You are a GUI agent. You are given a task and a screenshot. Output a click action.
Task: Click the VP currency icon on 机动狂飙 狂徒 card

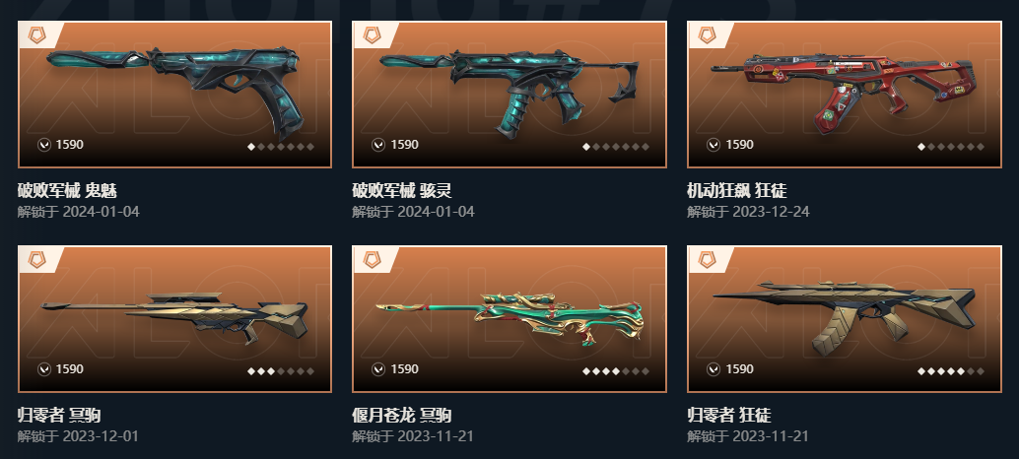(x=713, y=145)
